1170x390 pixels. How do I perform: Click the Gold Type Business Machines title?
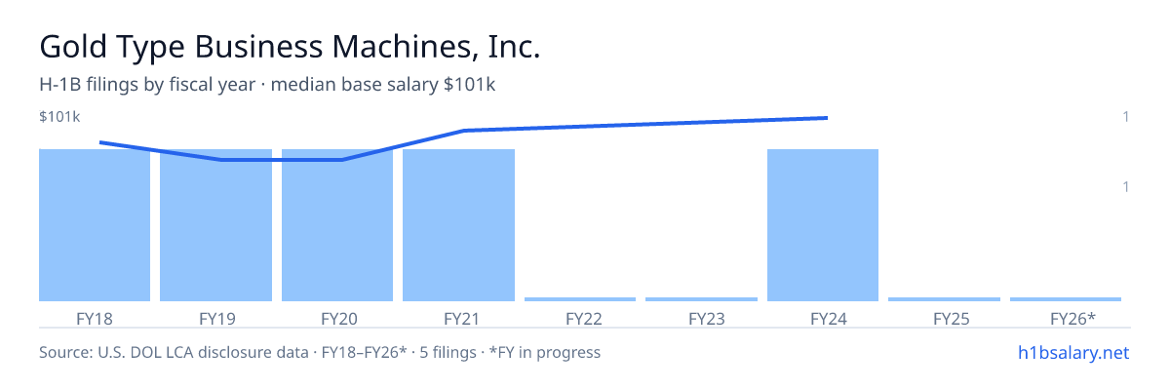[290, 47]
